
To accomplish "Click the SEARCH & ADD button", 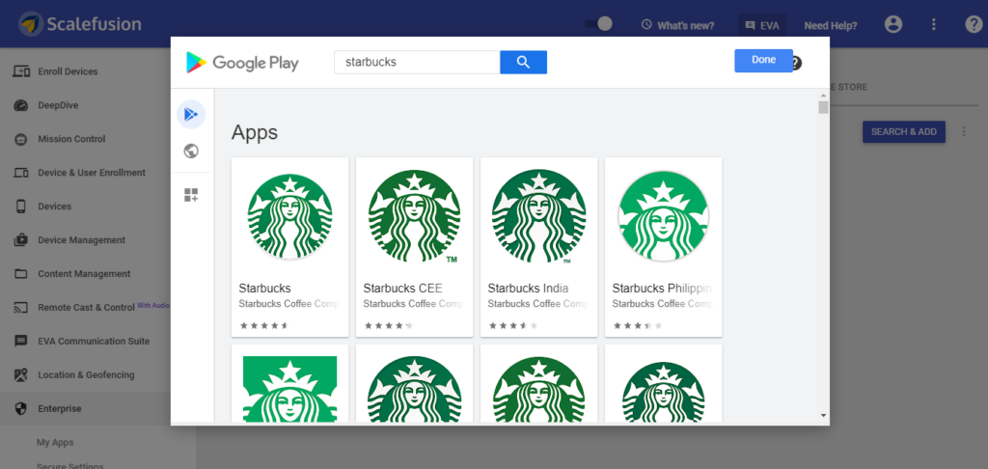I will tap(903, 132).
